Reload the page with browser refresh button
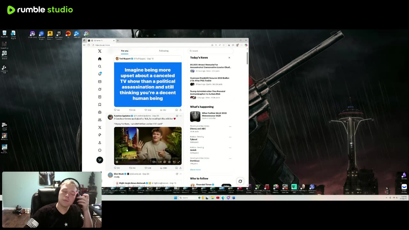409x230 pixels. (x=89, y=45)
